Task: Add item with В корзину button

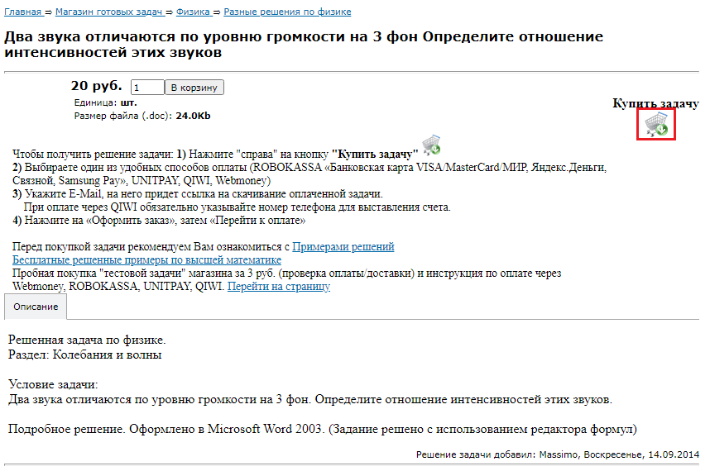Action: click(x=194, y=88)
